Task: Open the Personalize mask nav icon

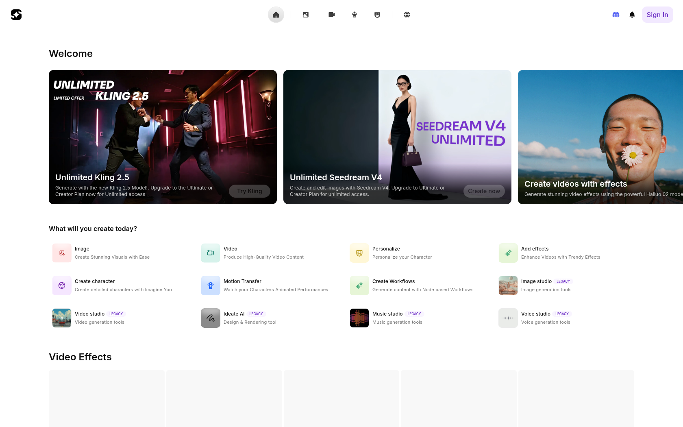Action: pos(377,15)
